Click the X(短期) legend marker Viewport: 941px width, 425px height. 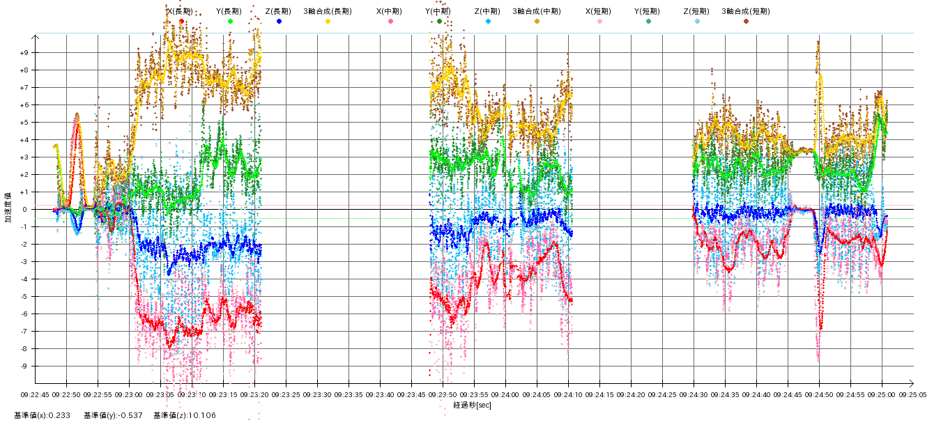(599, 22)
